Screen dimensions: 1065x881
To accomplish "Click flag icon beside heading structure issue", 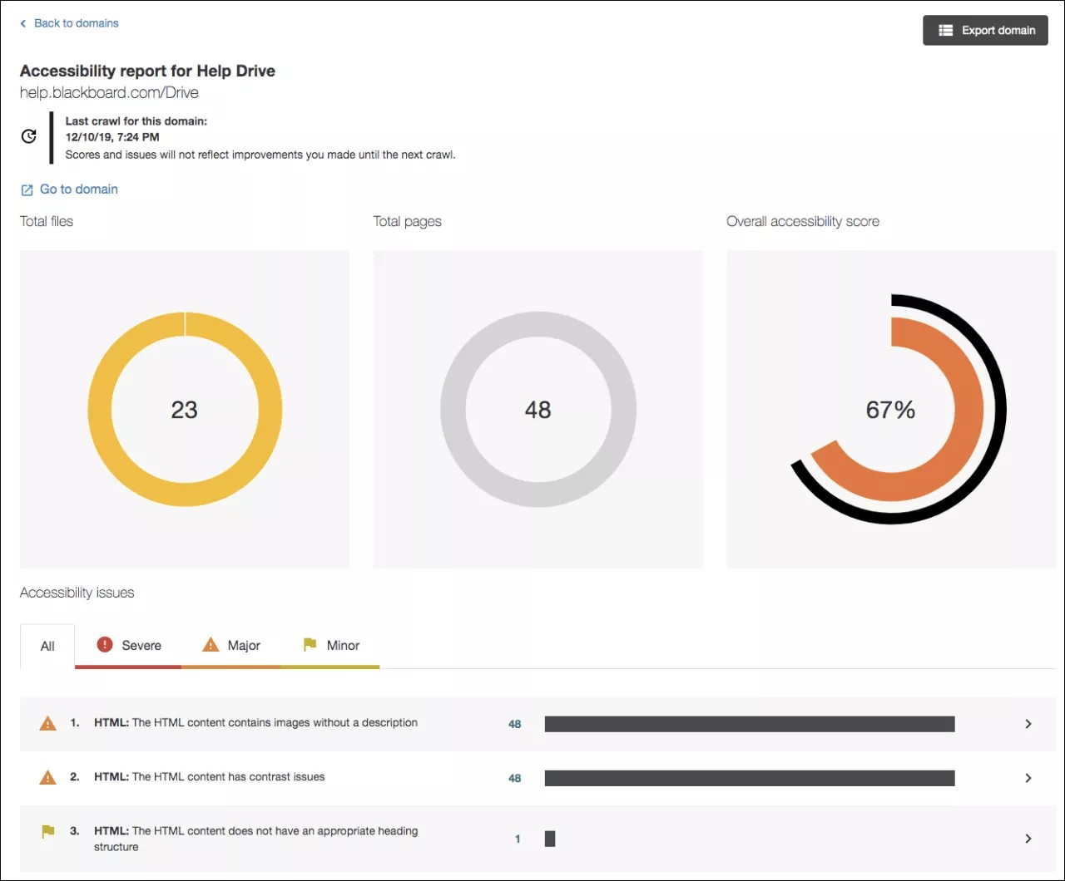I will [48, 831].
